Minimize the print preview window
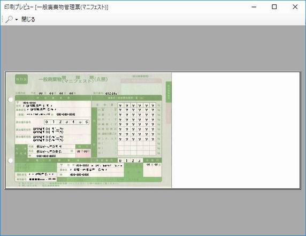The image size is (306, 236). point(254,7)
